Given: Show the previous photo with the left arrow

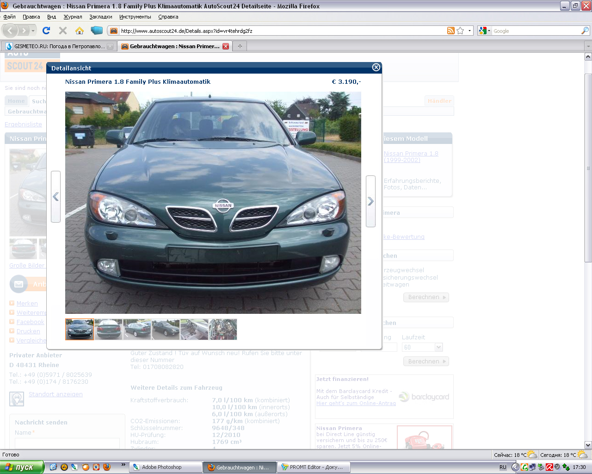Looking at the screenshot, I should 55,197.
